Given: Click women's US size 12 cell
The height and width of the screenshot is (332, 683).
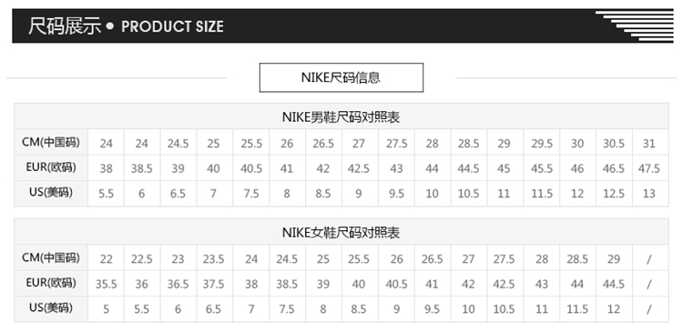Looking at the screenshot, I should coord(614,309).
